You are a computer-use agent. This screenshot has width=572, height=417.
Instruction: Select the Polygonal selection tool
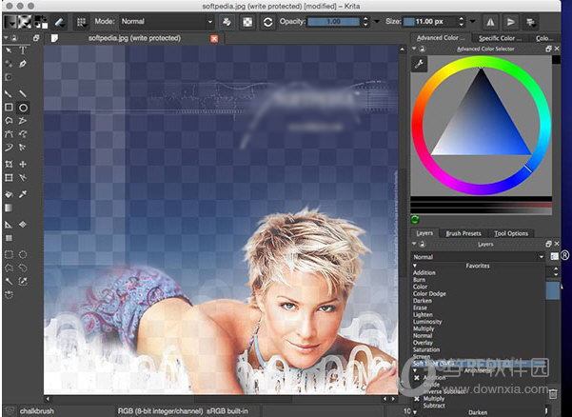pos(9,268)
